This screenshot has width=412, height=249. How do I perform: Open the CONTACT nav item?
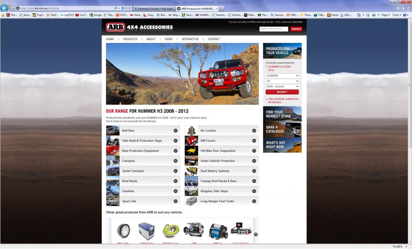tap(214, 39)
